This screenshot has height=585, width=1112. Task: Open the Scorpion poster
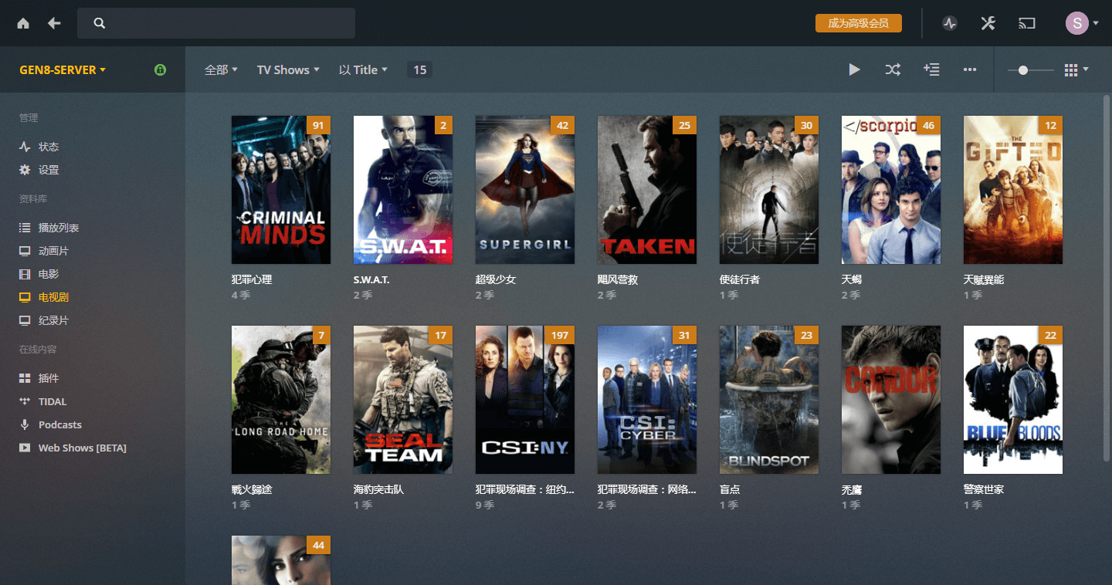[891, 190]
